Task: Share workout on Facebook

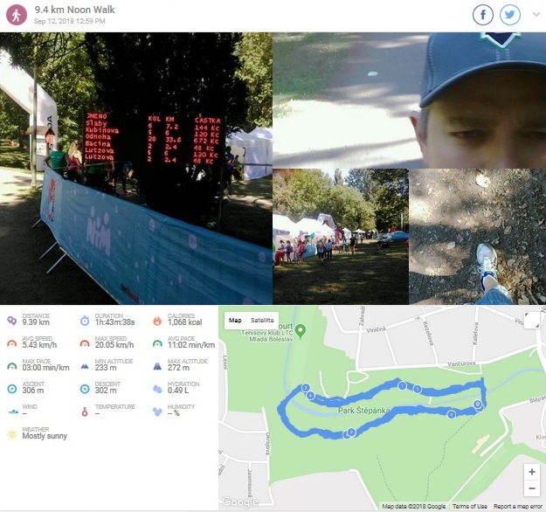Action: [482, 15]
